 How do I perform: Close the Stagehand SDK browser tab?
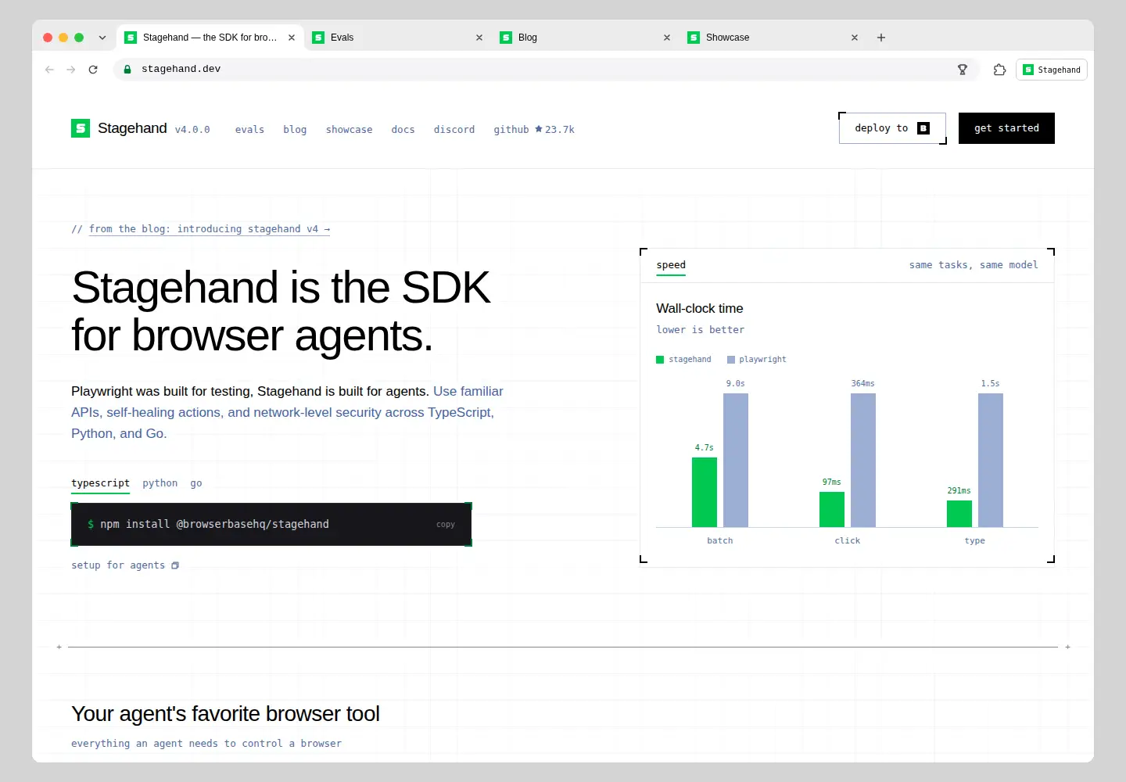(x=292, y=38)
